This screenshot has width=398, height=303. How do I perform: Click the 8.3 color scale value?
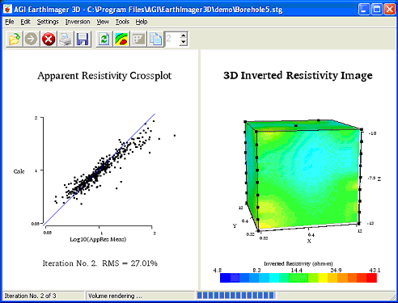(256, 270)
